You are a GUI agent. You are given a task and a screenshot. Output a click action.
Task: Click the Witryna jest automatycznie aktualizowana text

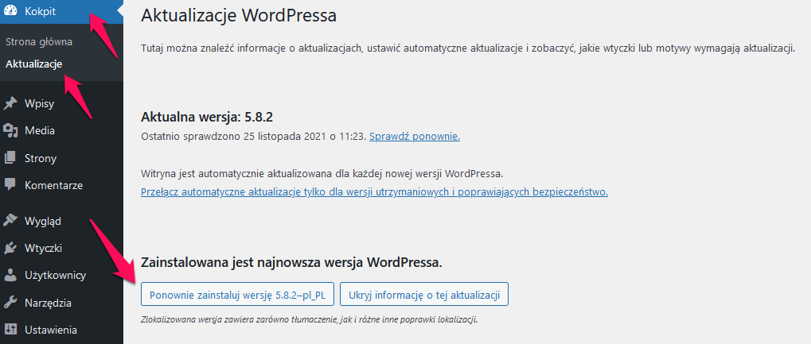pyautogui.click(x=322, y=172)
